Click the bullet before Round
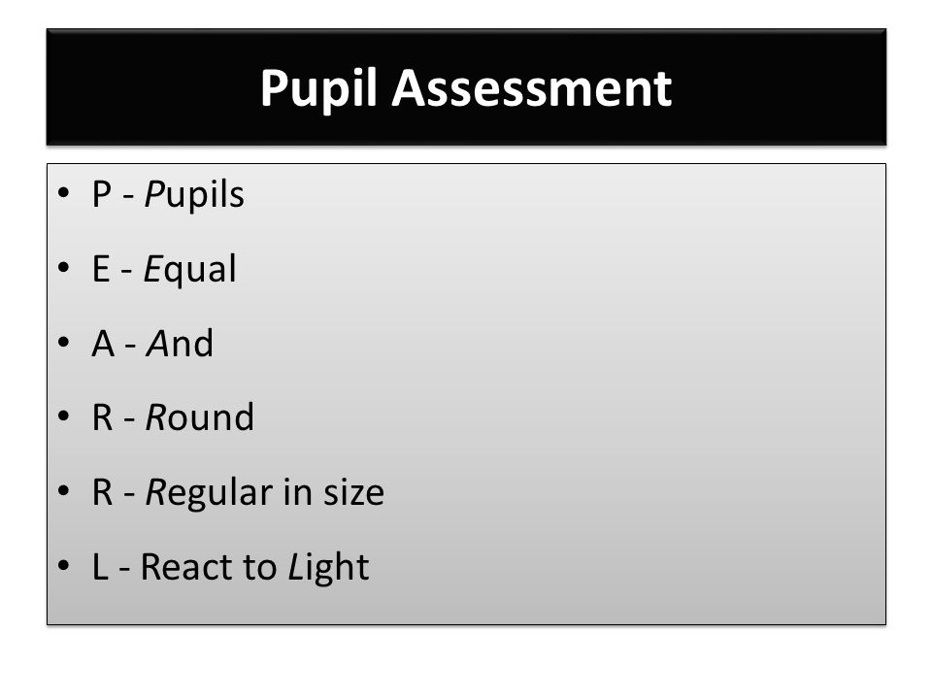 [64, 416]
